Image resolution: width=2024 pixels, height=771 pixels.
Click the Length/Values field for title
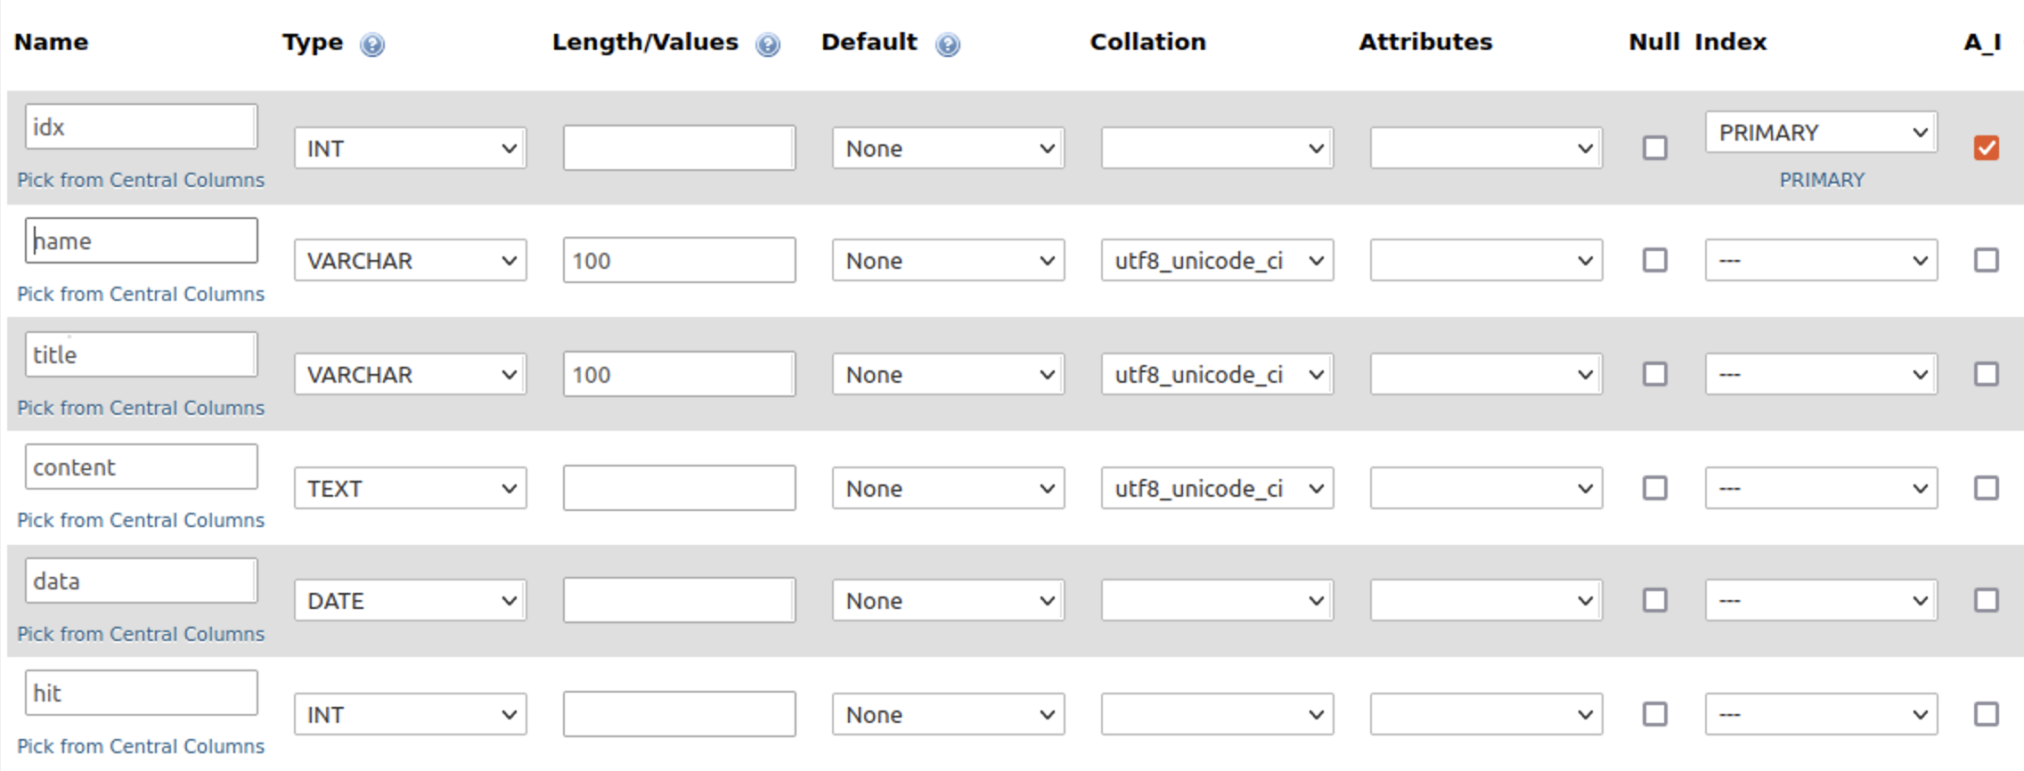(x=679, y=375)
